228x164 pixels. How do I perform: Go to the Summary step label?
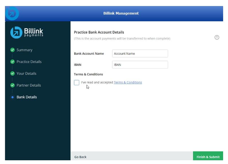point(24,50)
